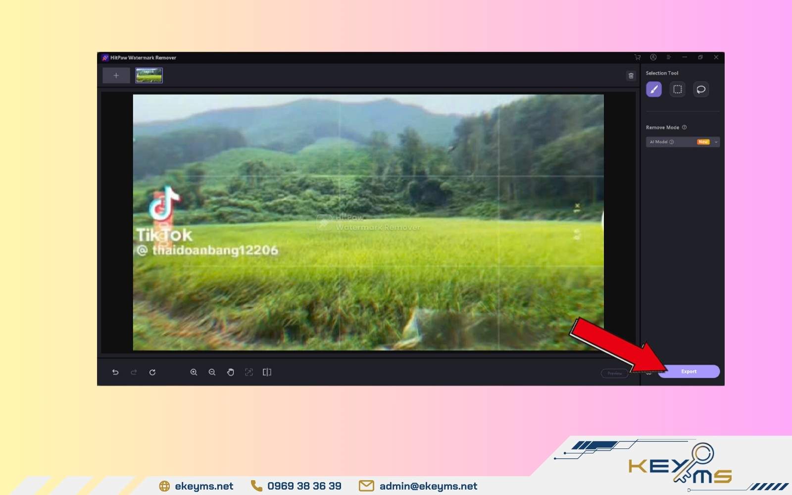Zoom out of the image

[212, 372]
